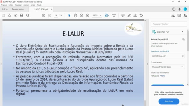Remove LUCRO REAL.pdf from export list
The height and width of the screenshot is (106, 189).
(183, 56)
